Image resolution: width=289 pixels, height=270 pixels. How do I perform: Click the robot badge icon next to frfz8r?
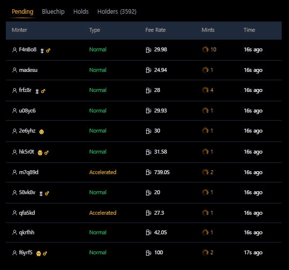pos(37,91)
